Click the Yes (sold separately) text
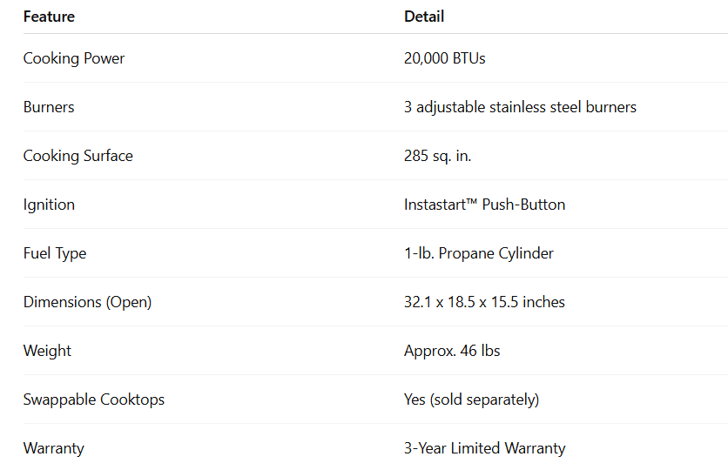The image size is (728, 470). 471,399
